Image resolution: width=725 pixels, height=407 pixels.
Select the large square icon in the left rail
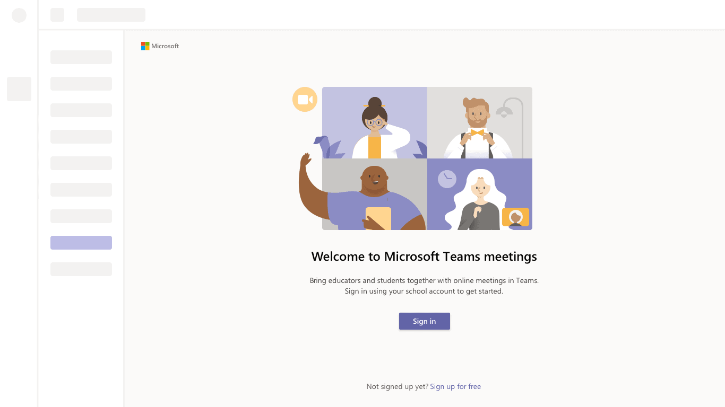pos(19,89)
